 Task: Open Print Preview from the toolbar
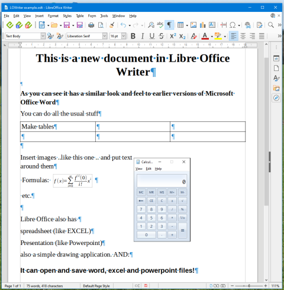pos(101,25)
